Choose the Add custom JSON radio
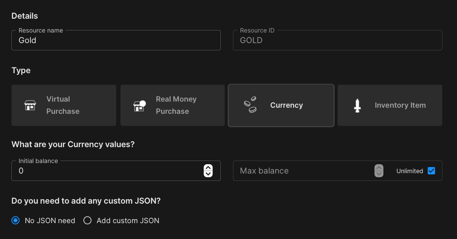 tap(87, 221)
